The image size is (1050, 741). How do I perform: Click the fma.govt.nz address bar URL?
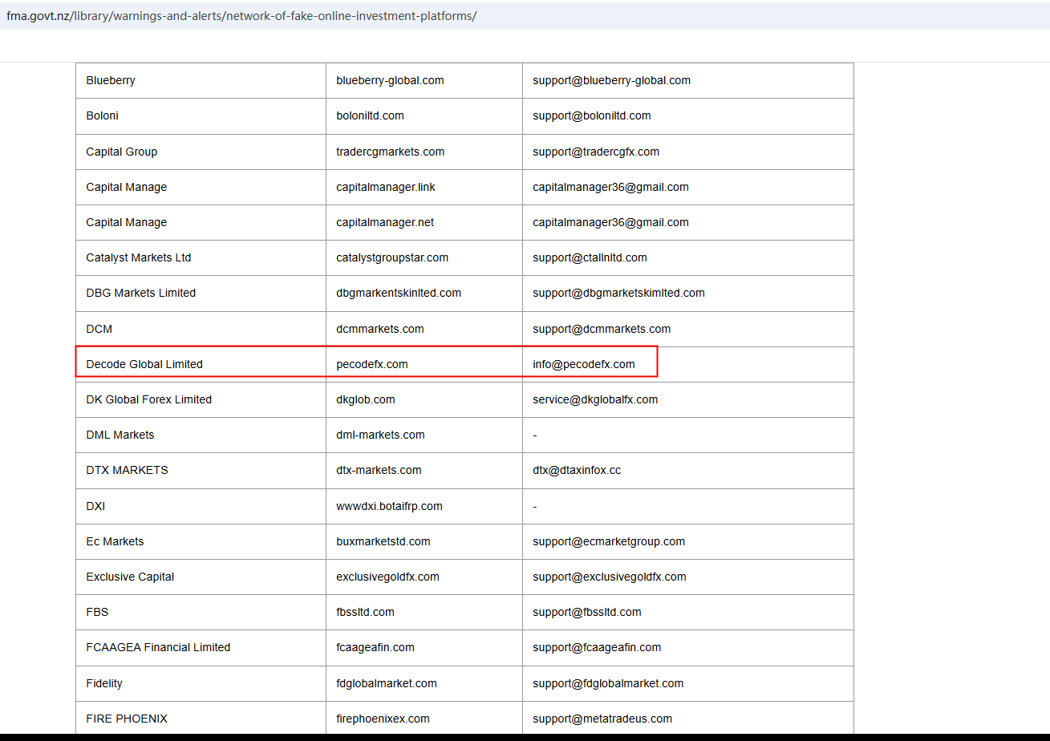(x=241, y=16)
